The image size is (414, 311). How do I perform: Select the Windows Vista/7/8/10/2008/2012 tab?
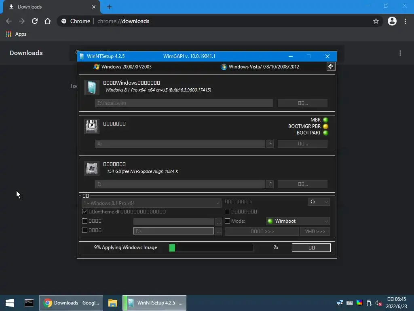[x=260, y=67]
